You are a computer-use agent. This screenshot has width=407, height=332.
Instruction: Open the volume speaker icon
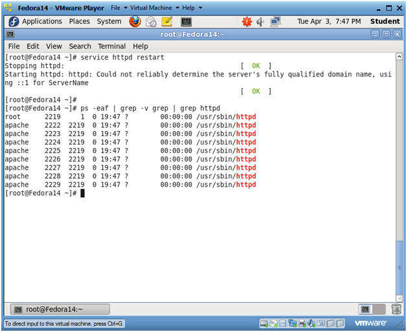(x=260, y=22)
